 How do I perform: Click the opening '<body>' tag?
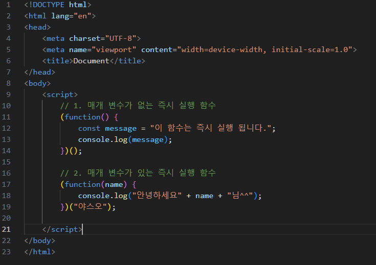[37, 84]
